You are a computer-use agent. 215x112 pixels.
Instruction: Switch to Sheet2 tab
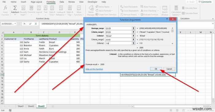[x=31, y=106]
